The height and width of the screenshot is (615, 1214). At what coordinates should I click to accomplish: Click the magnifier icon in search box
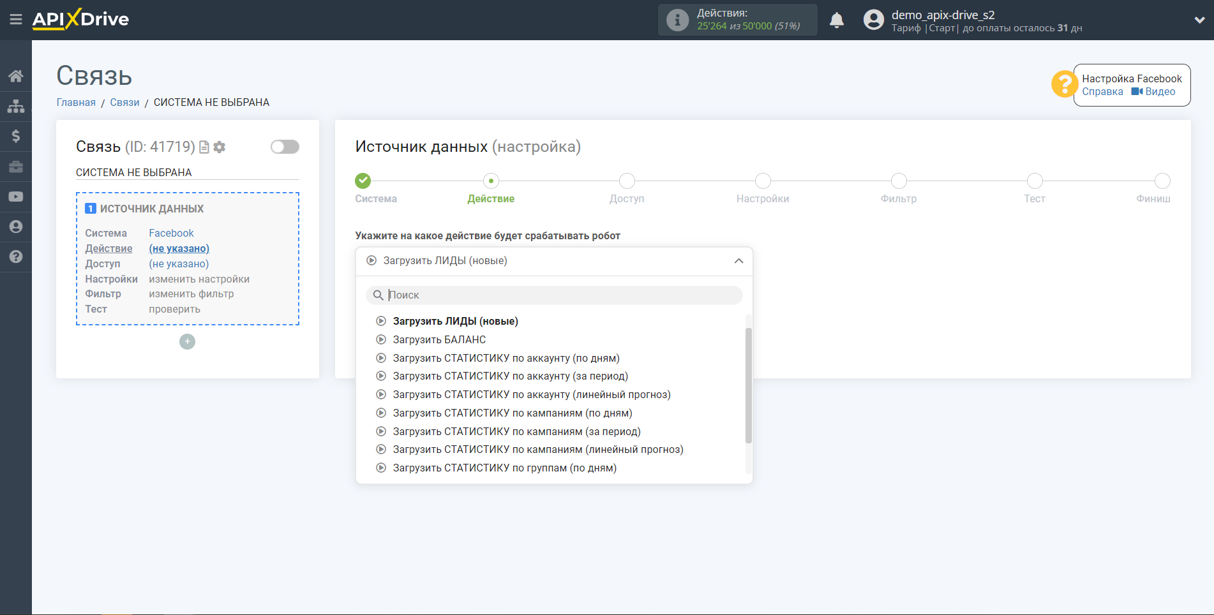pyautogui.click(x=378, y=295)
